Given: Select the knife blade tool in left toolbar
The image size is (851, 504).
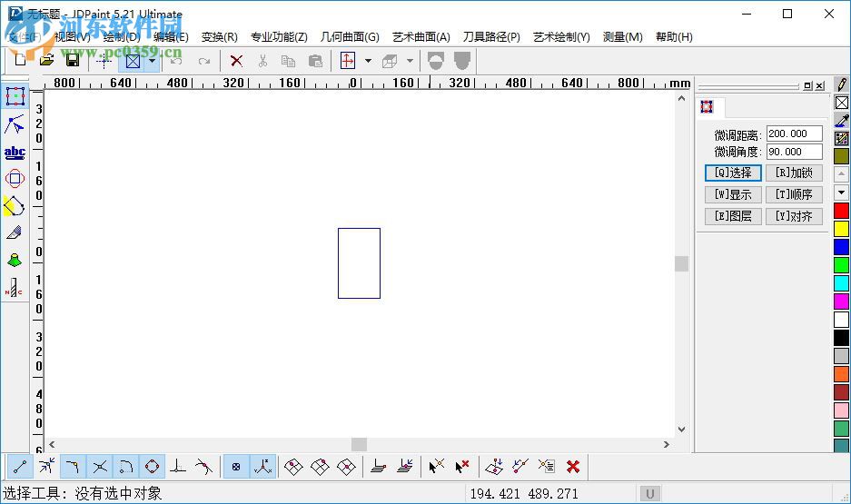Looking at the screenshot, I should coord(15,232).
